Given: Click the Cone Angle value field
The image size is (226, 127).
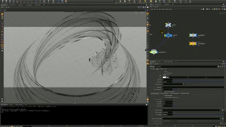Looking at the screenshot, I should click(x=167, y=102).
